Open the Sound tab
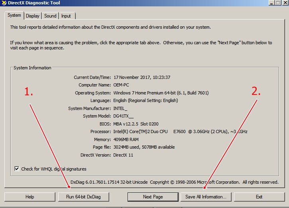289x208 pixels. [x=50, y=16]
